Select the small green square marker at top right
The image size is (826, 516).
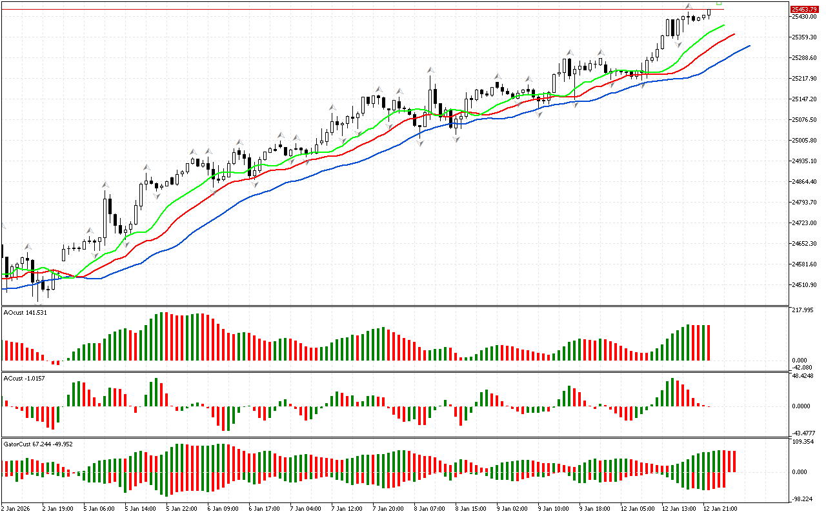tap(719, 3)
